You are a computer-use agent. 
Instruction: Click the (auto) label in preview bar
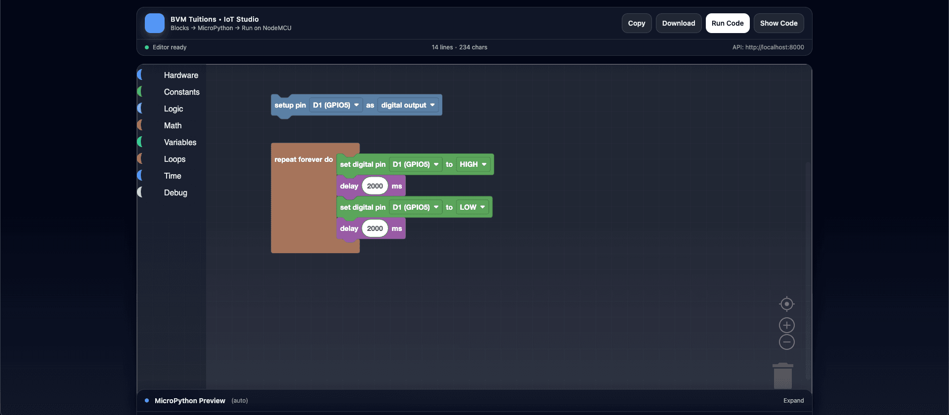pyautogui.click(x=240, y=401)
